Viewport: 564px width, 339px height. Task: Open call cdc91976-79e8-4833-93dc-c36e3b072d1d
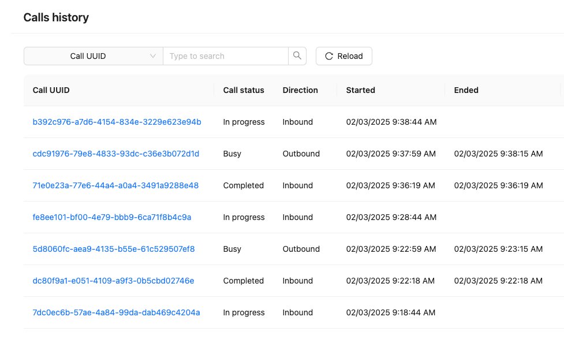coord(115,154)
